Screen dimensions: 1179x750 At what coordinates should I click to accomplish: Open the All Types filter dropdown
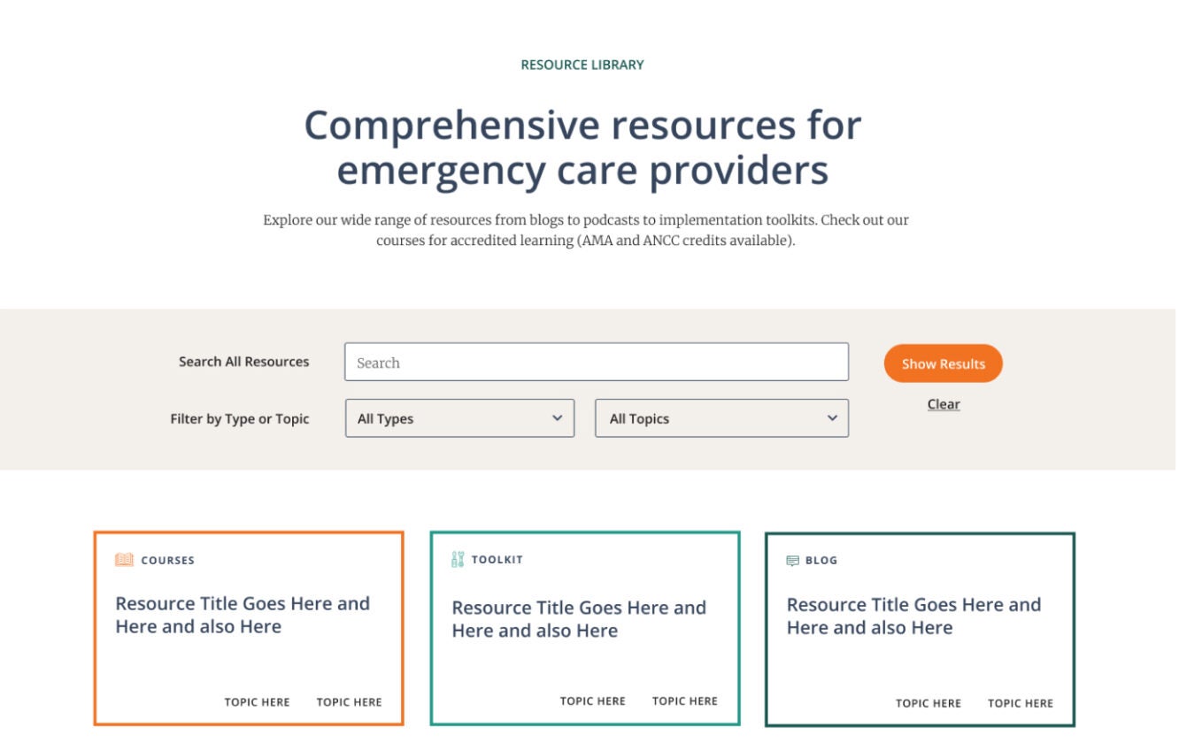pyautogui.click(x=458, y=418)
